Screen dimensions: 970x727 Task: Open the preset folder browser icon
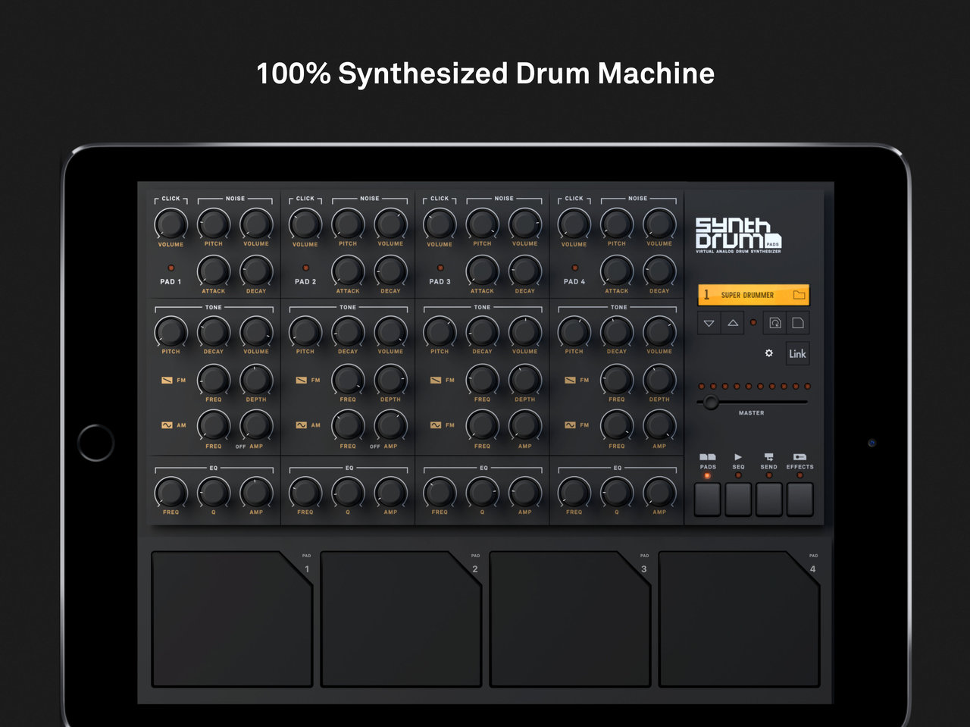click(x=799, y=295)
